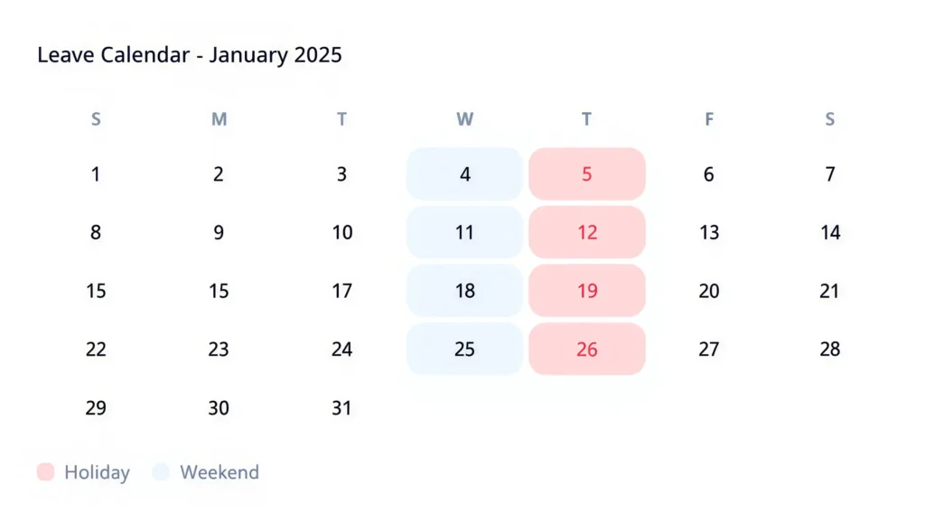This screenshot has width=925, height=522.
Task: Click the weekend date 11
Action: click(464, 233)
